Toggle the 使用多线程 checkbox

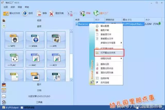pyautogui.click(x=22, y=108)
